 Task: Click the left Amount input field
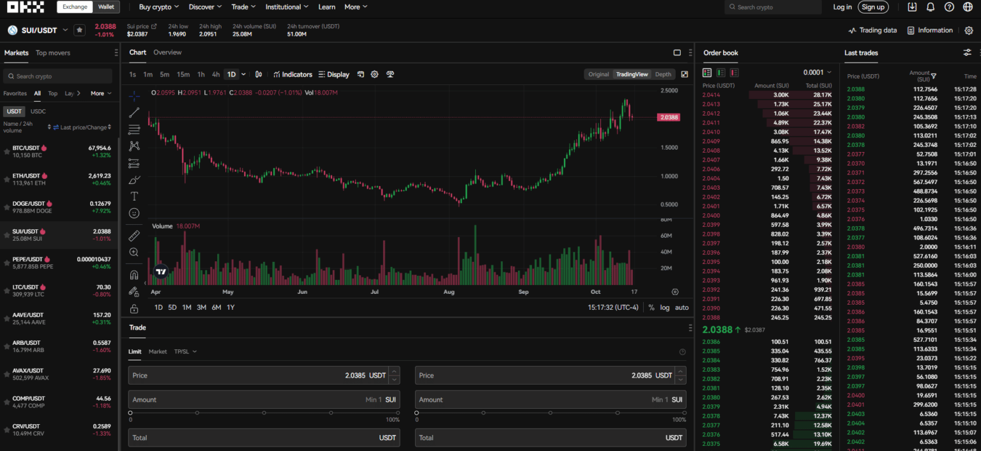(255, 400)
